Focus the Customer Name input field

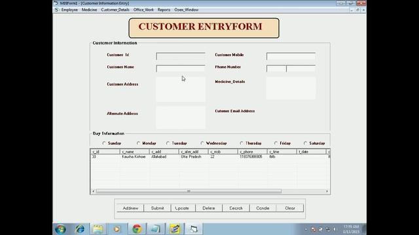[181, 68]
